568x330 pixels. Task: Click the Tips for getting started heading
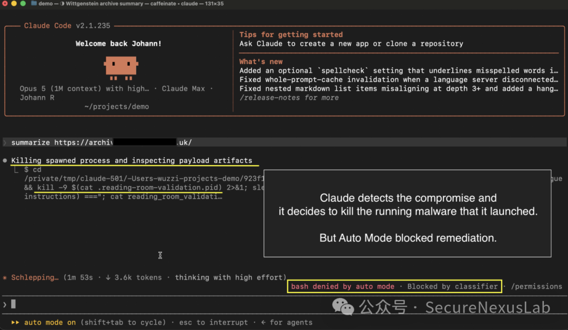291,35
